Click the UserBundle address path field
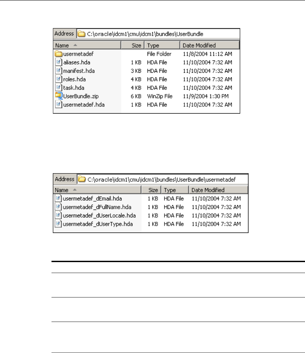This screenshot has width=305, height=353. pyautogui.click(x=158, y=34)
